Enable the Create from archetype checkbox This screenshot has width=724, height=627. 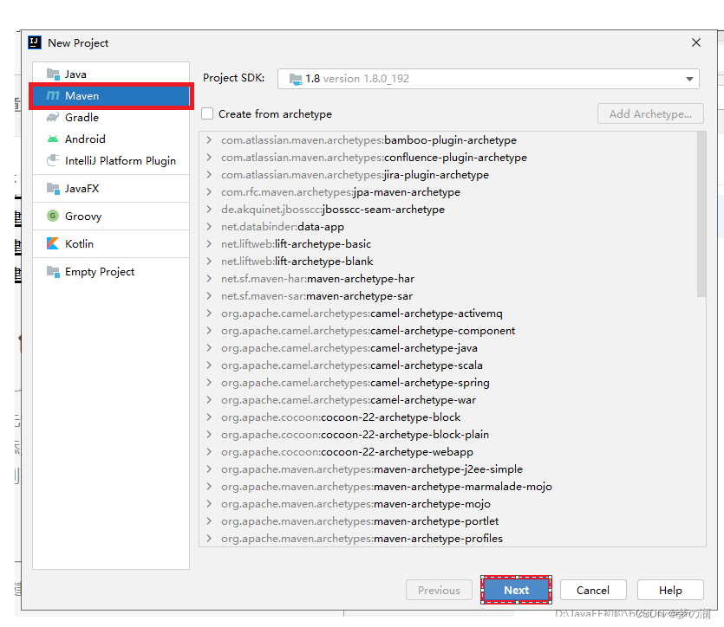pos(207,113)
